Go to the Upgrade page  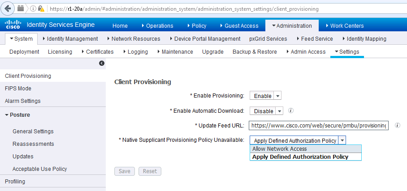point(213,52)
